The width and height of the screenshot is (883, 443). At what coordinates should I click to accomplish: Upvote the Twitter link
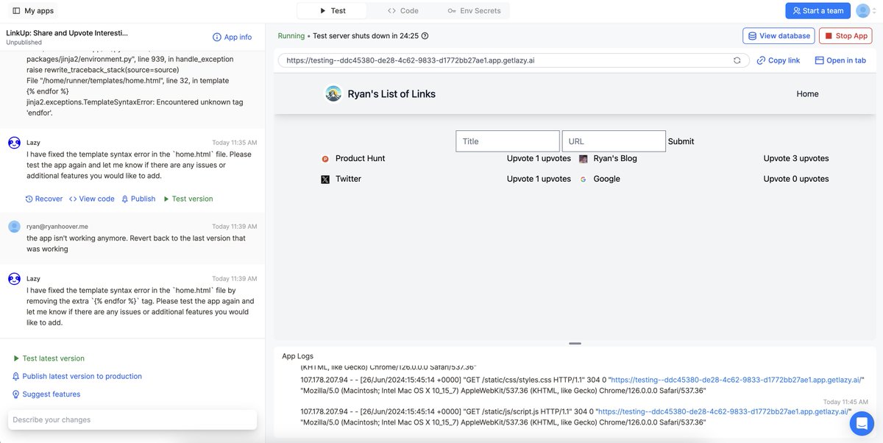[x=519, y=179]
